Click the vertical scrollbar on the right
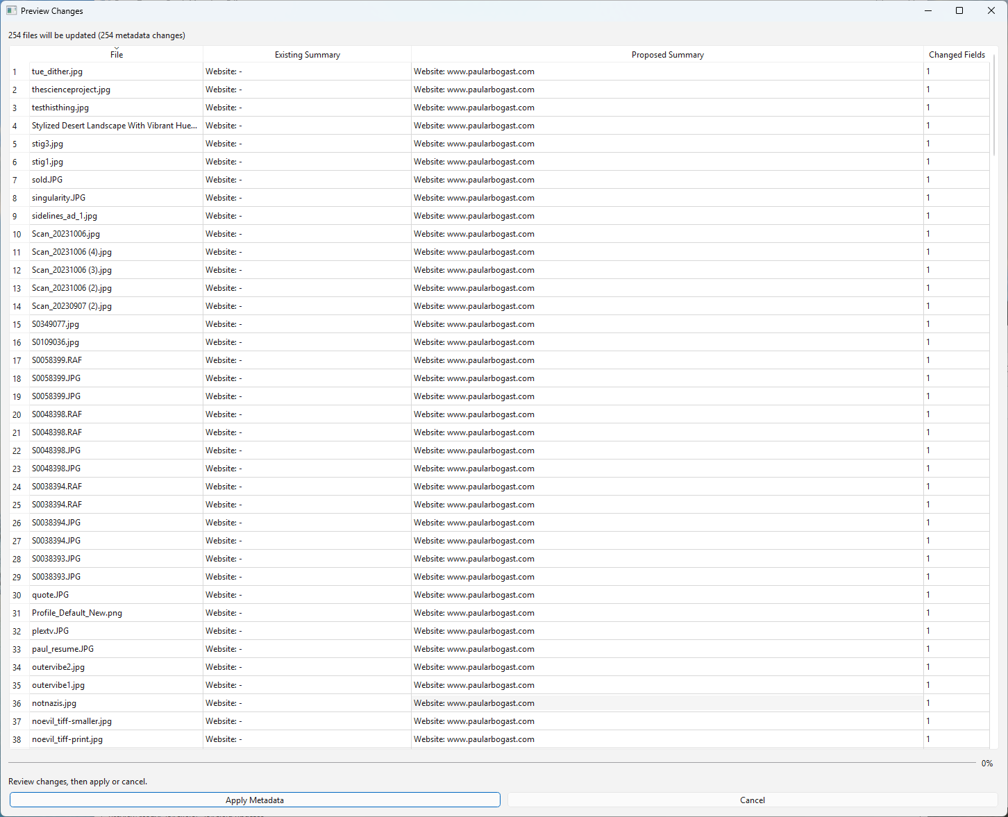Image resolution: width=1008 pixels, height=817 pixels. point(993,104)
